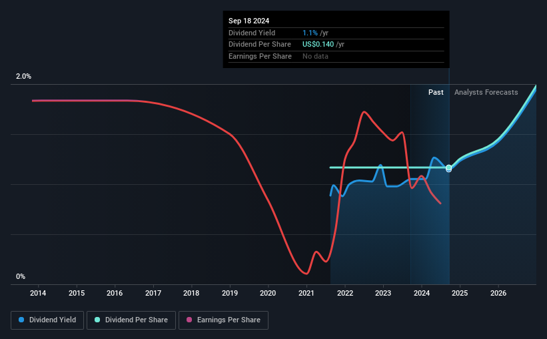This screenshot has width=547, height=339.
Task: Click the 0% y-axis label
Action: click(x=21, y=276)
